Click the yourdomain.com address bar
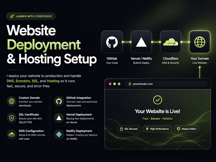216x162 pixels. tap(166, 84)
